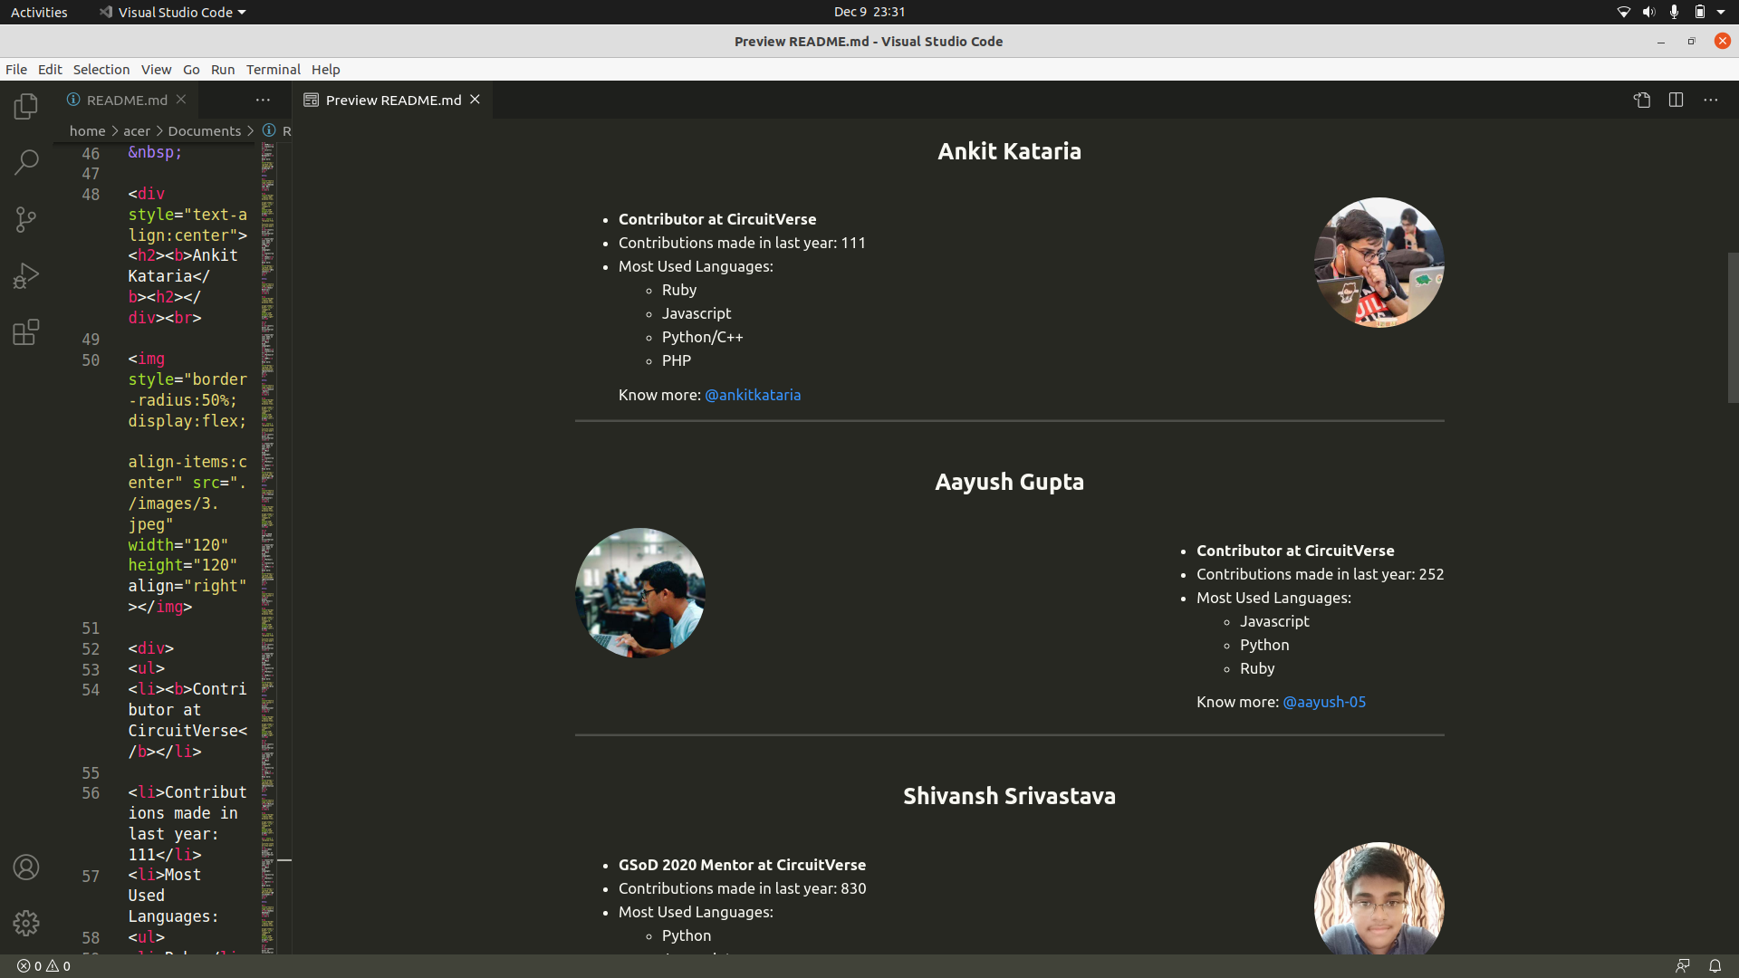The height and width of the screenshot is (978, 1739).
Task: Open the Explorer view in the activity bar
Action: click(x=25, y=106)
